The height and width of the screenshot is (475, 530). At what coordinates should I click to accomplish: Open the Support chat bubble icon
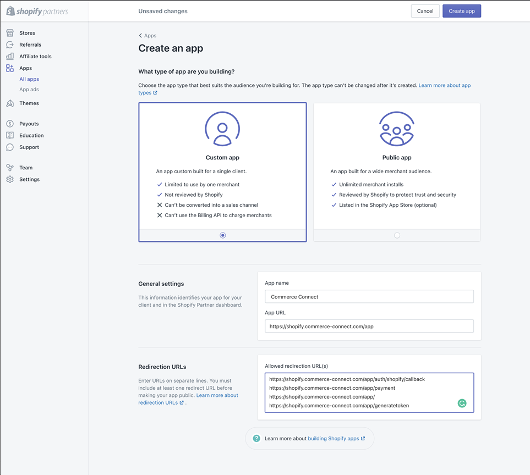(10, 147)
